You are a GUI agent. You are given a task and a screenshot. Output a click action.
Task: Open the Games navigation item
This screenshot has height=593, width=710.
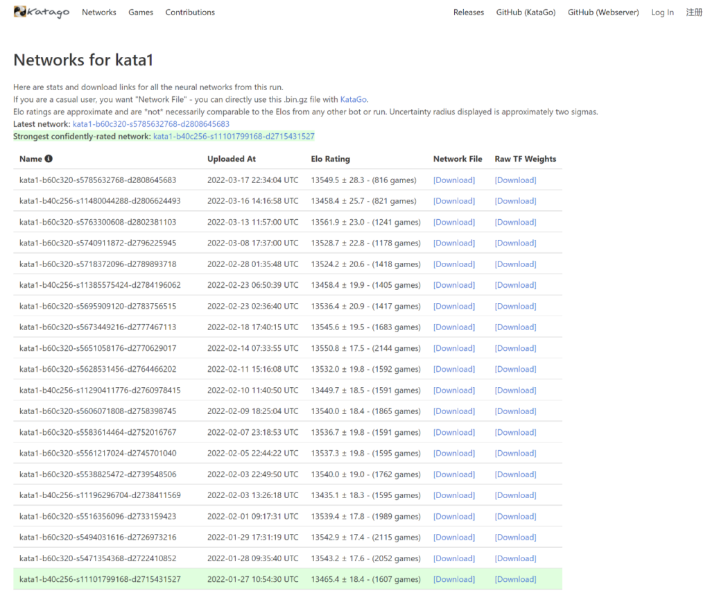141,12
